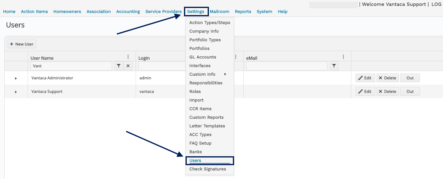
Task: Select Banks in the Settings dropdown
Action: [x=196, y=152]
